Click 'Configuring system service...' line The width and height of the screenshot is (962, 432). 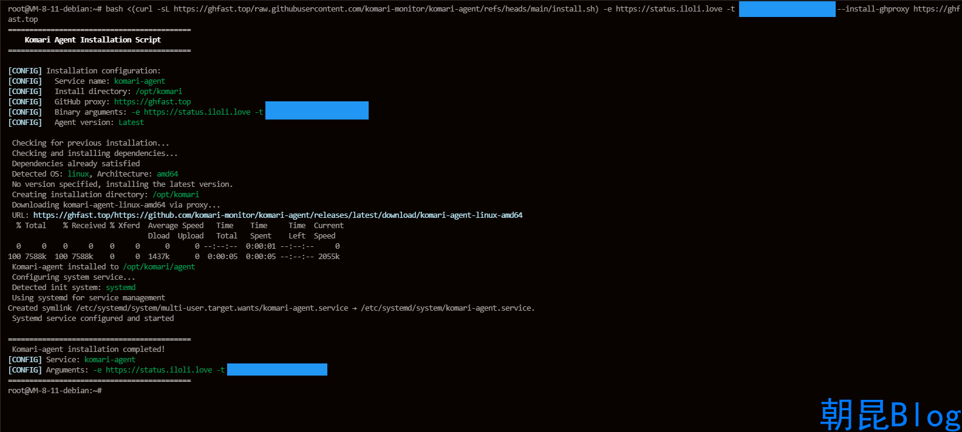pyautogui.click(x=73, y=277)
